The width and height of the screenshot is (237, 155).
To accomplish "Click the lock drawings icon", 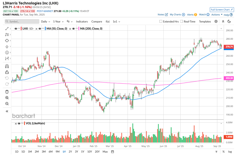I will click(7, 72).
